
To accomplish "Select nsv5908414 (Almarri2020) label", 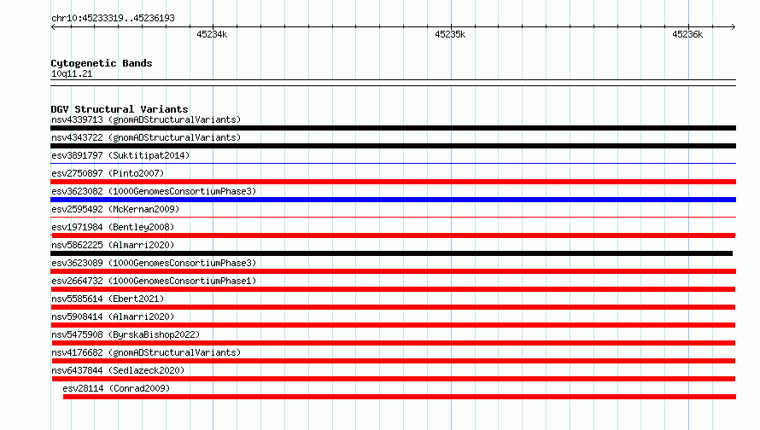I will (x=113, y=317).
